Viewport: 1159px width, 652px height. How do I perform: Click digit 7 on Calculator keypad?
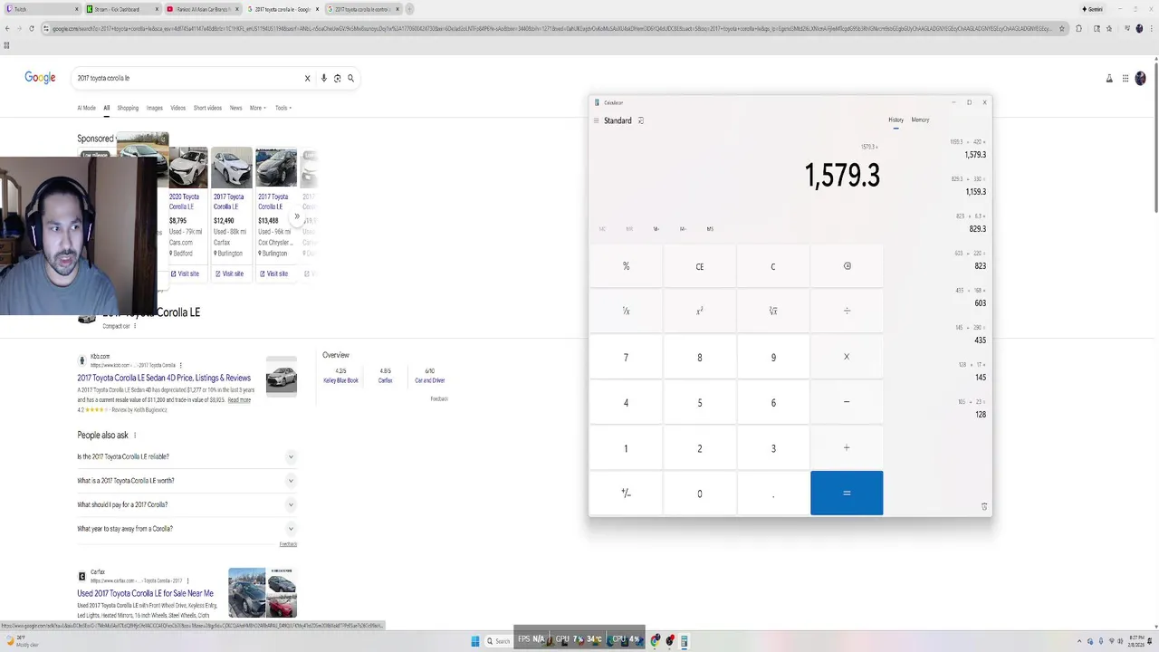coord(626,357)
